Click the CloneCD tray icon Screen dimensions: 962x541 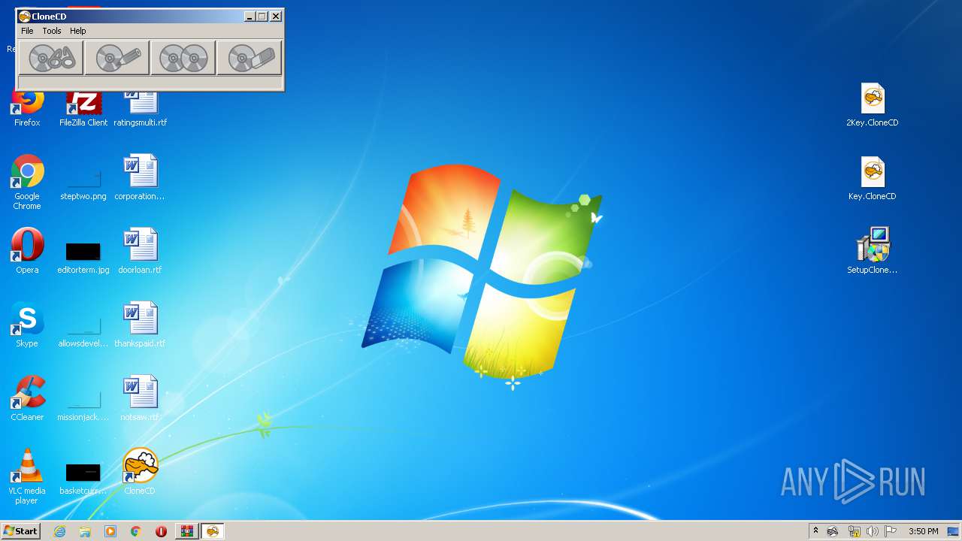[x=833, y=531]
